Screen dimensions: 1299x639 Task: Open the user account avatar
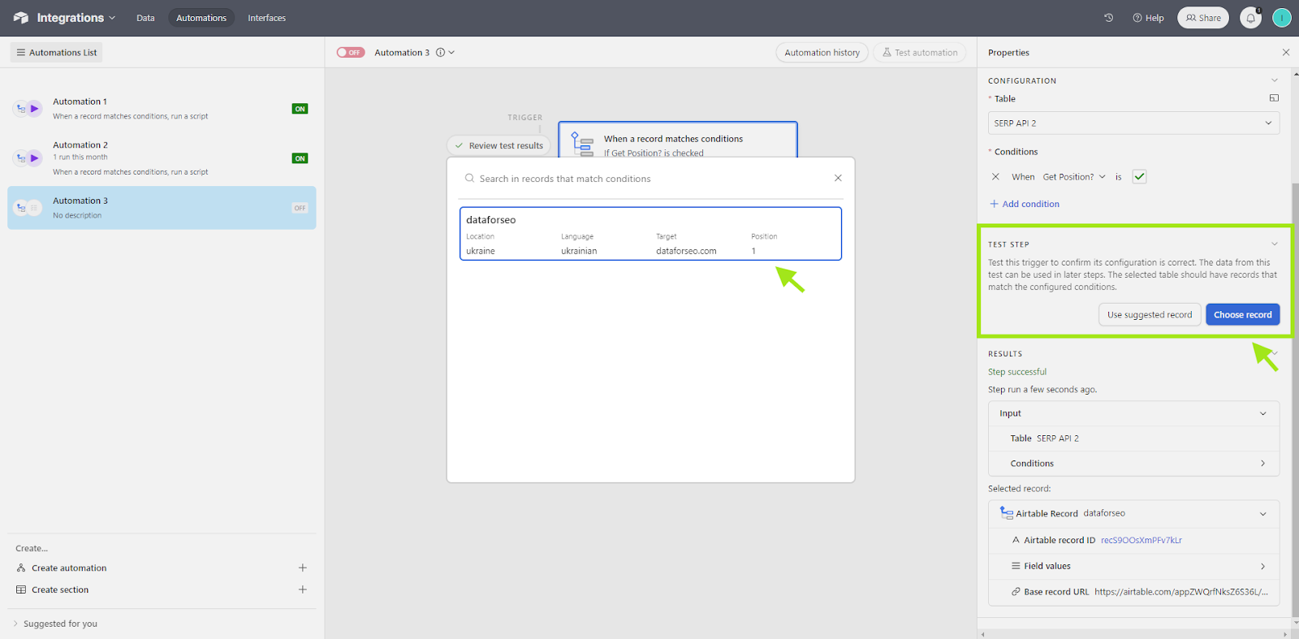point(1282,18)
